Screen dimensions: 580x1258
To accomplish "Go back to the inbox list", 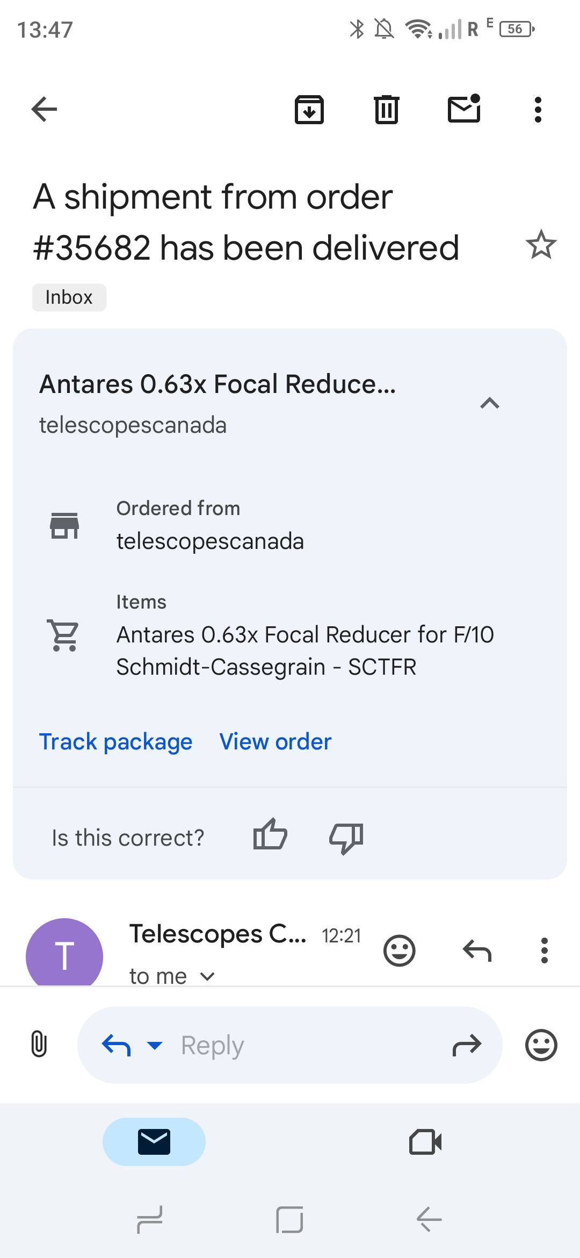I will point(45,110).
